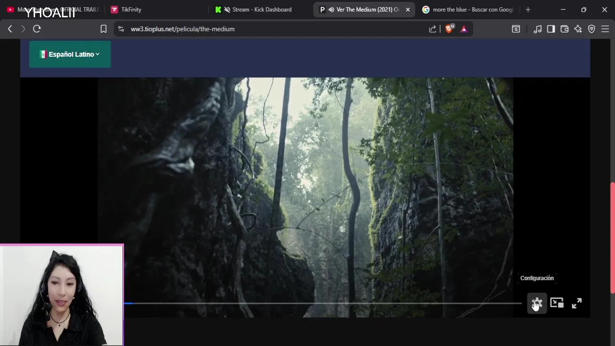615x346 pixels.
Task: Open the Leo AI sparkle icon
Action: pos(578,29)
